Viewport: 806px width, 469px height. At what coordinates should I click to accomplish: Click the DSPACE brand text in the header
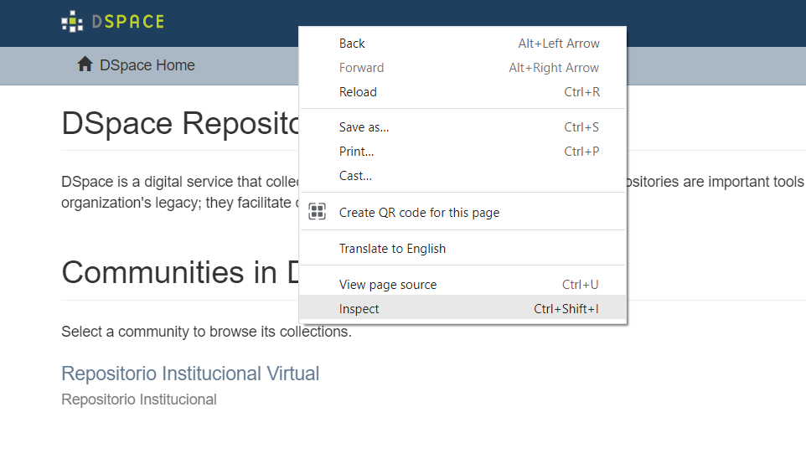(x=128, y=22)
